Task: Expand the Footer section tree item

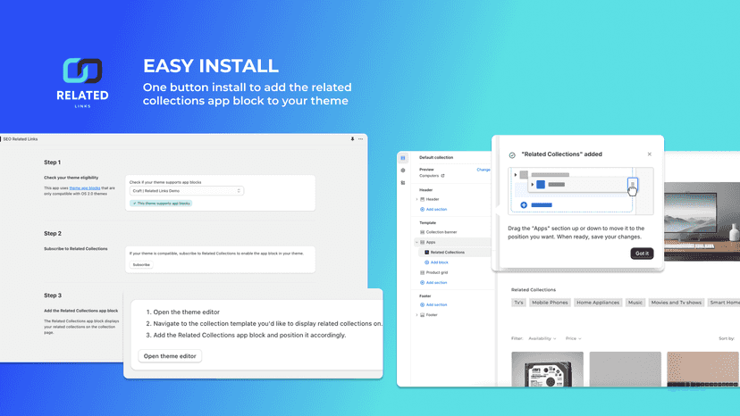Action: (x=416, y=315)
